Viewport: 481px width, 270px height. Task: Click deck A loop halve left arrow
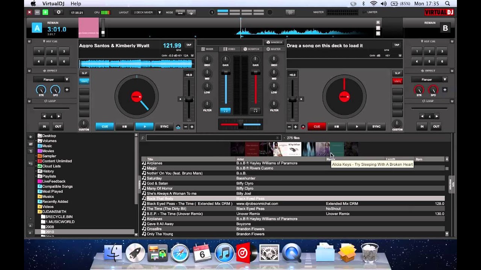point(44,116)
